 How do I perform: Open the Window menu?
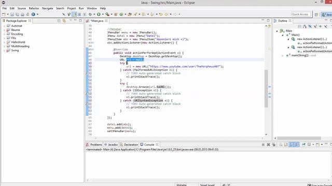[x=92, y=8]
